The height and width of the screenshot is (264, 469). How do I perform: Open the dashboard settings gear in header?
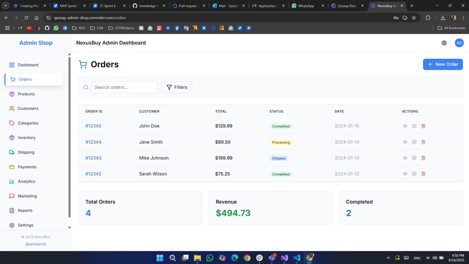[x=444, y=43]
